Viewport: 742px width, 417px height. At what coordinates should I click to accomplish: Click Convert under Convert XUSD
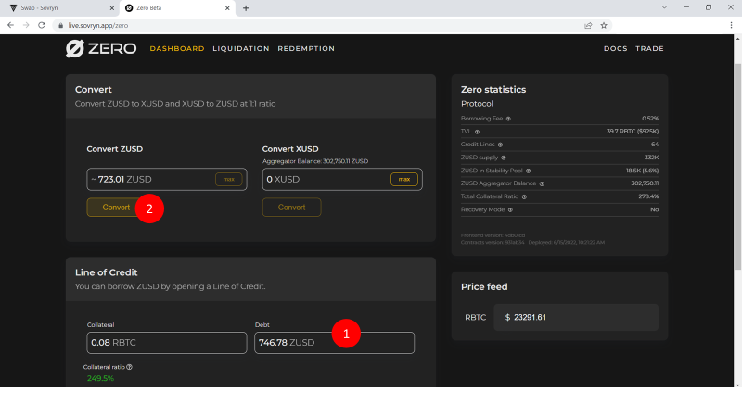291,207
